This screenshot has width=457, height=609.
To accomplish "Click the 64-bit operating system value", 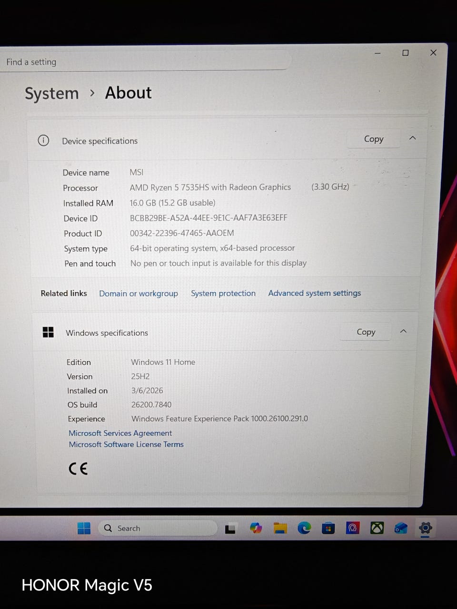I will coord(212,248).
